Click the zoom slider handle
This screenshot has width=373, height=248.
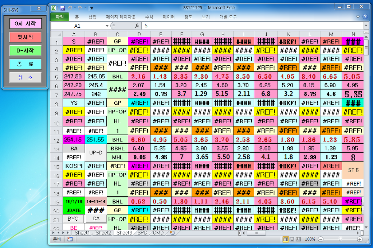pos(340,239)
